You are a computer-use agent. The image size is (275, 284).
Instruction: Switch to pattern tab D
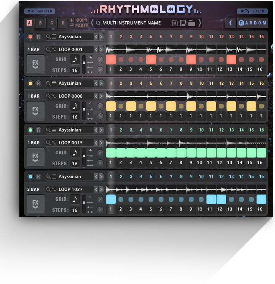click(x=63, y=23)
